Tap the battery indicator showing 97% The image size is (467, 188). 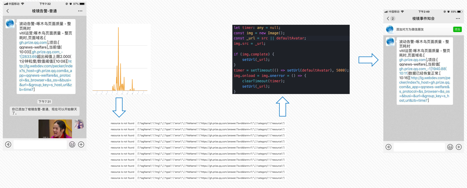(x=82, y=4)
